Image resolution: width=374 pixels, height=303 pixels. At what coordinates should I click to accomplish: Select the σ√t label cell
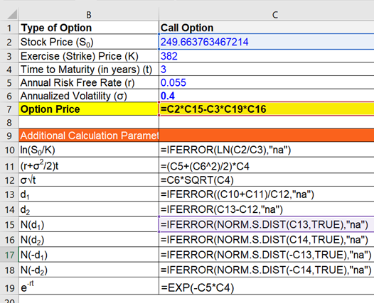(89, 180)
